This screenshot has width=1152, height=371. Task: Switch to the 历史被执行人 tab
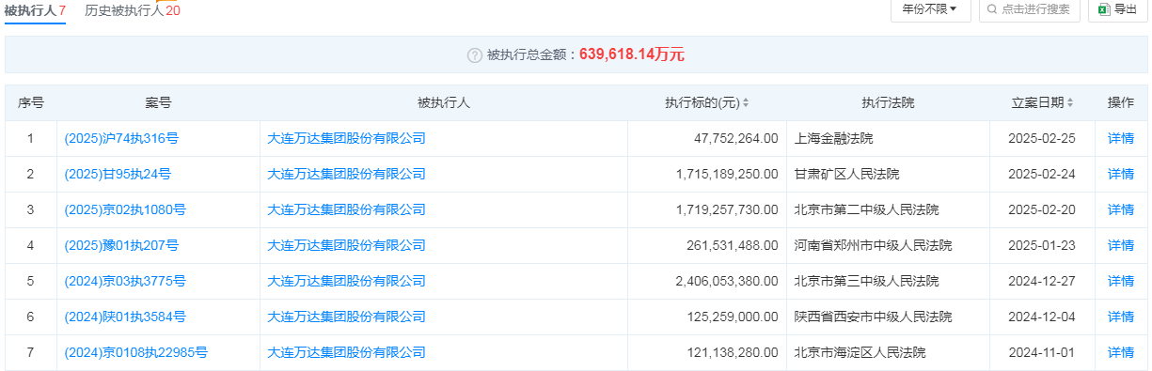coord(133,11)
